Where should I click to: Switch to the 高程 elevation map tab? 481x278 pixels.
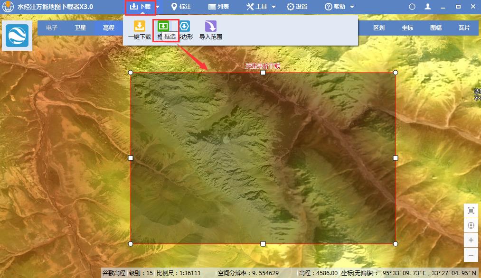(109, 28)
